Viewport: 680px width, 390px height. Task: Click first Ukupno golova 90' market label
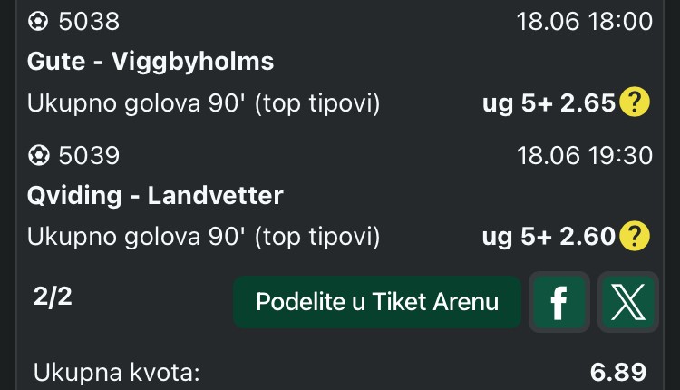click(203, 103)
